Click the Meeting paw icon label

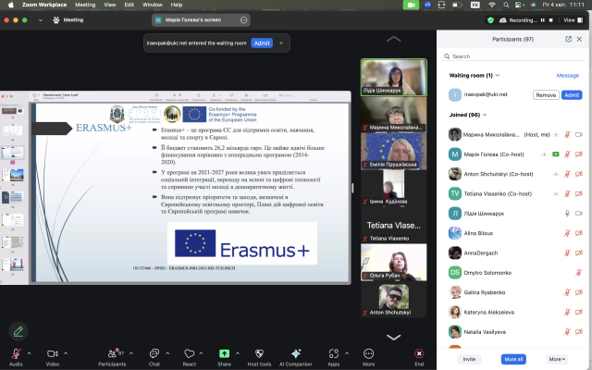(68, 20)
